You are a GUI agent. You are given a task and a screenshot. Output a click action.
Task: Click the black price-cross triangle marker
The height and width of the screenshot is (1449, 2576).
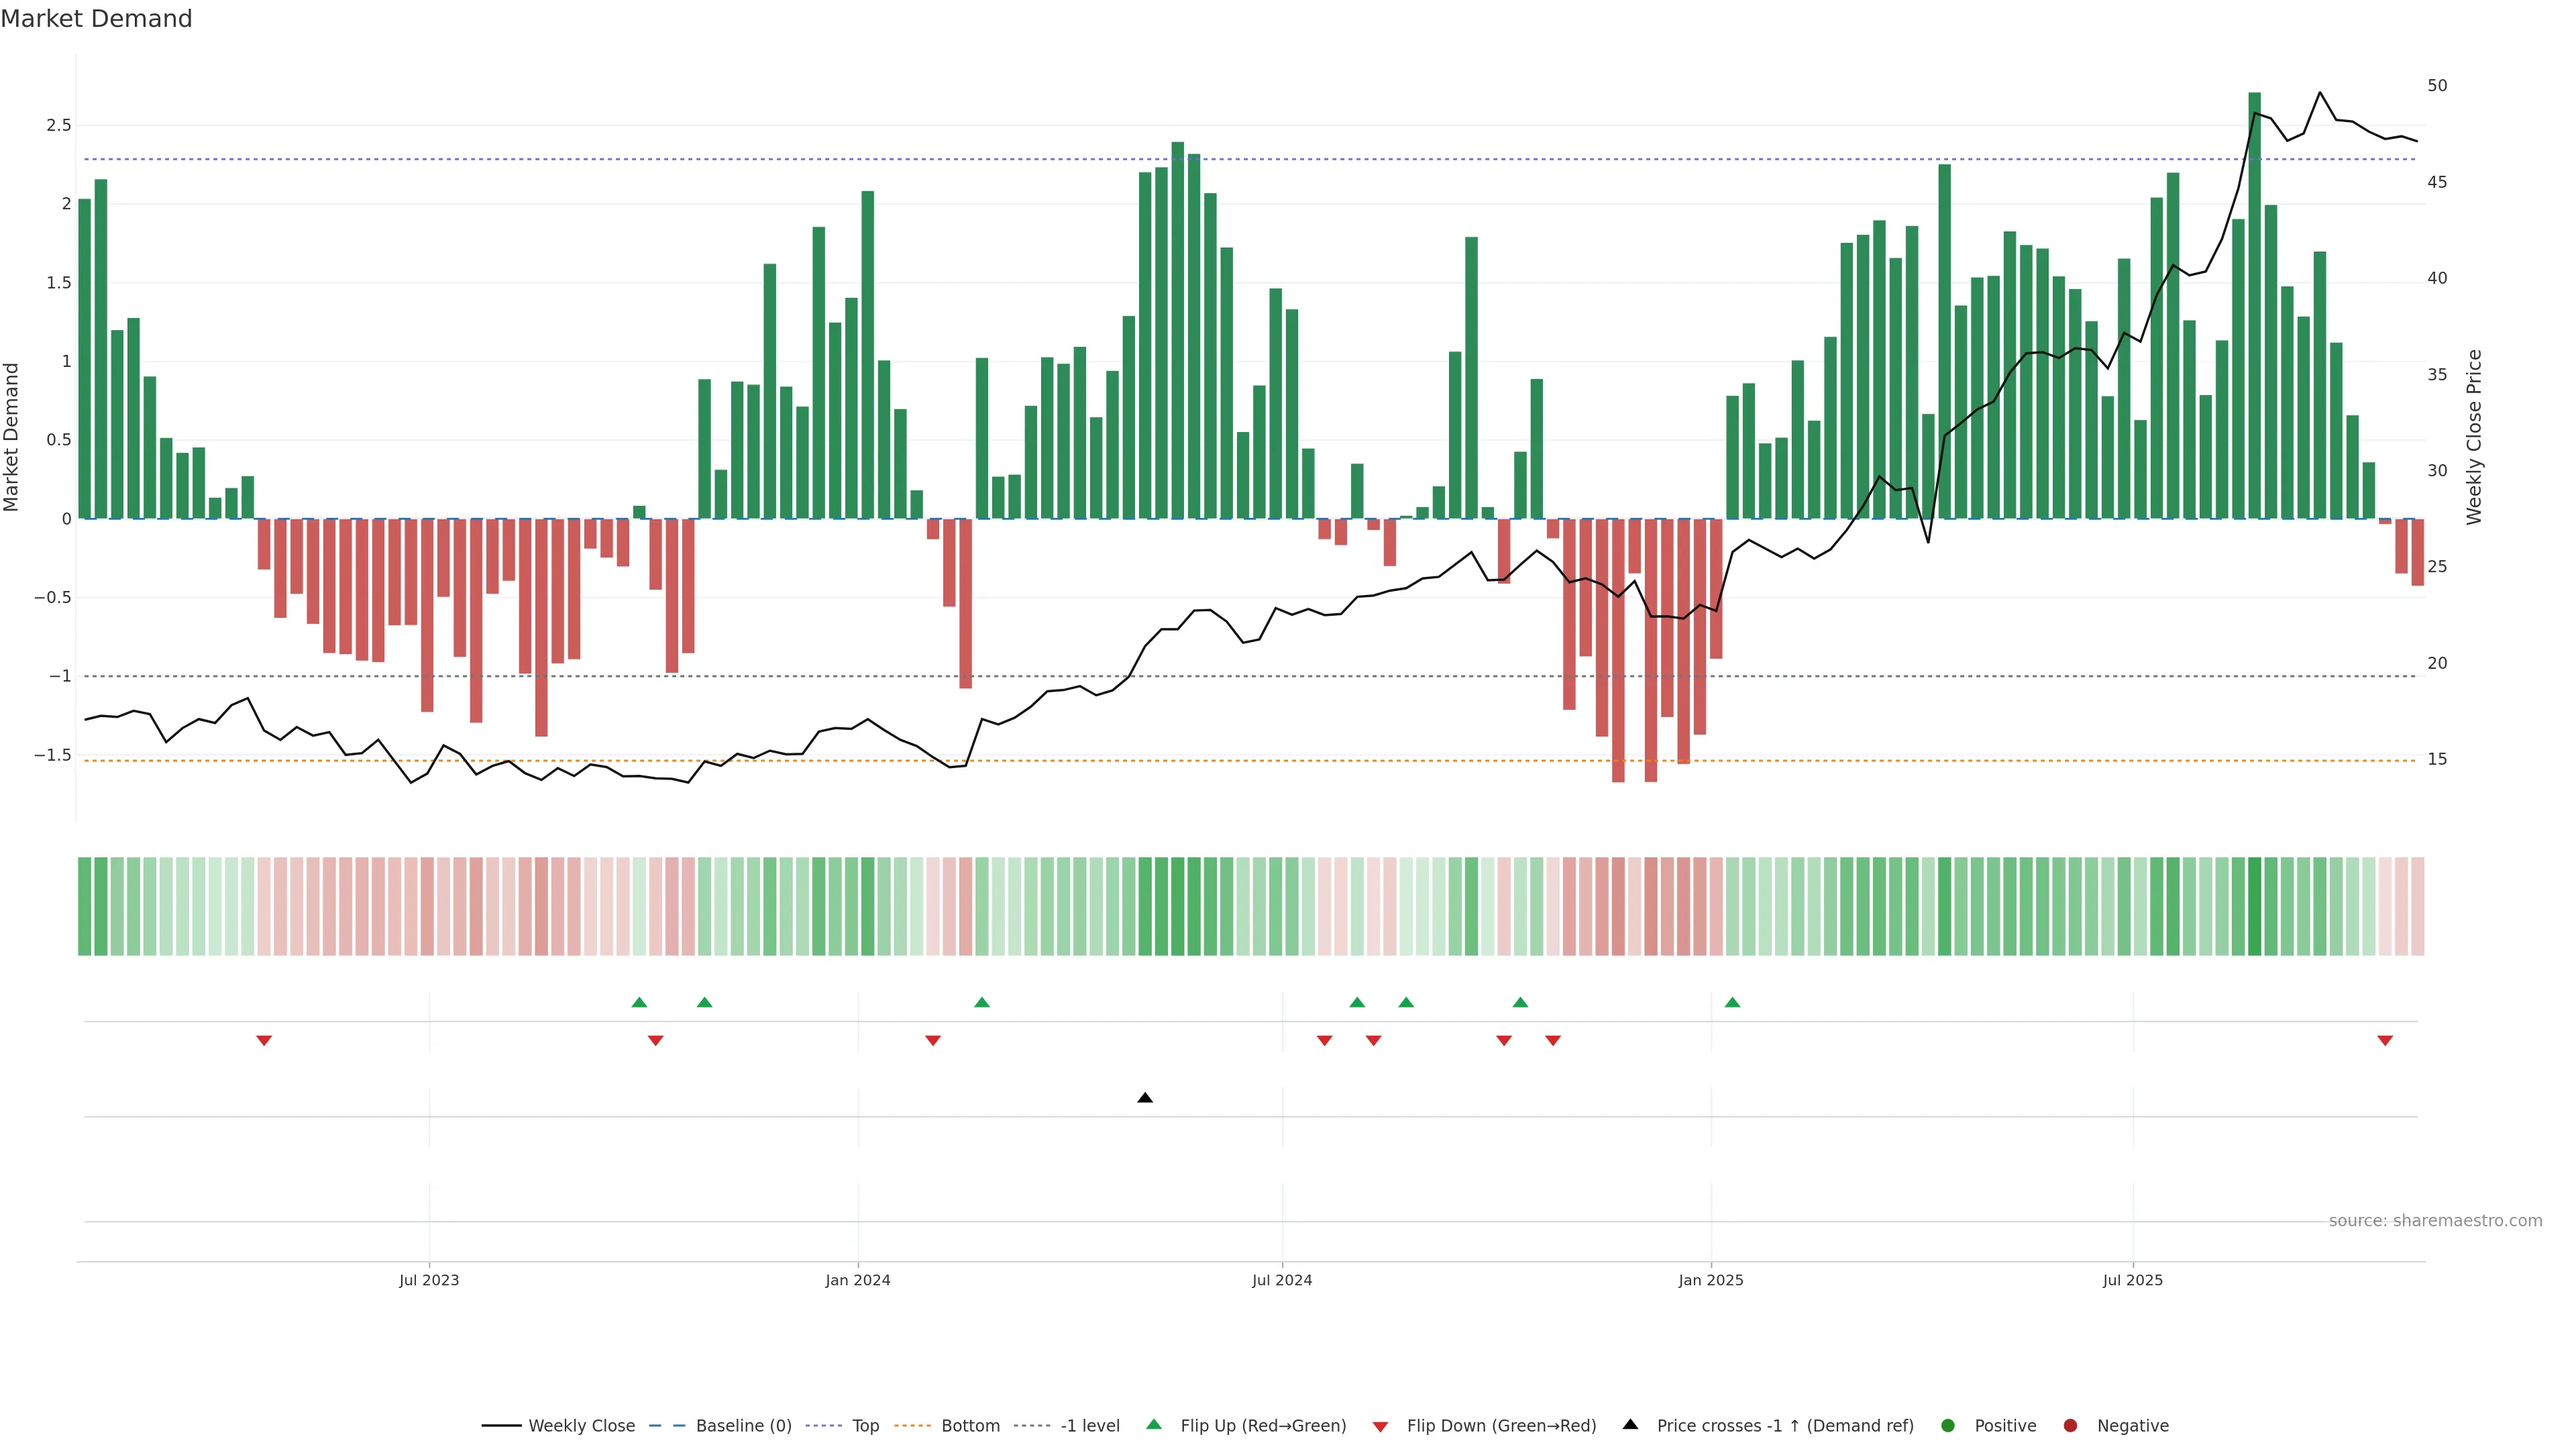click(x=1145, y=1098)
